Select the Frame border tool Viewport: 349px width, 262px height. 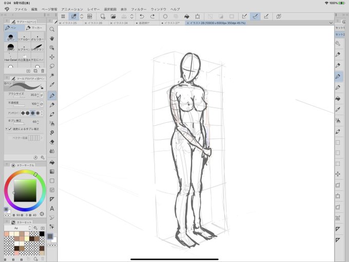tap(52, 190)
